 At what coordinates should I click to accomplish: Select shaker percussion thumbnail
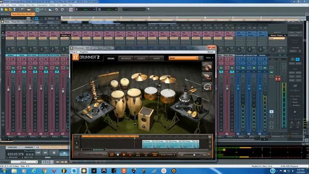click(207, 77)
